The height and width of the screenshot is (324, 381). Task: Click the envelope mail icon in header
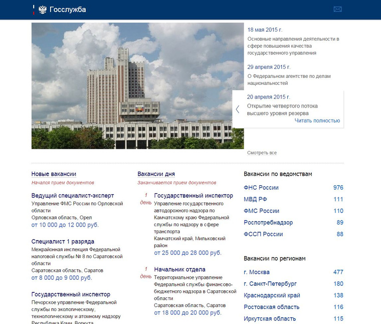(337, 9)
